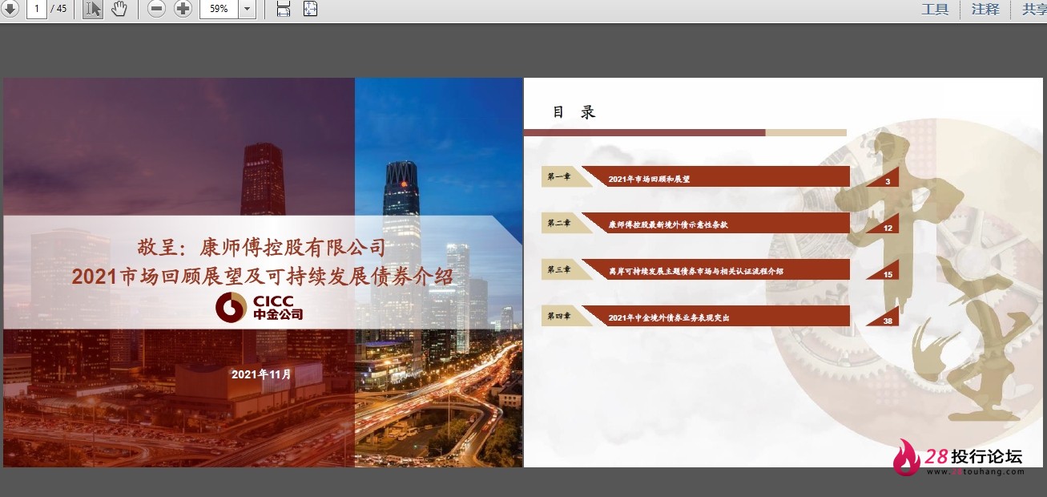
Task: Click the '离岸可持续发展主题债券市场与相关认证流程介绍' chapter title
Action: coord(695,272)
